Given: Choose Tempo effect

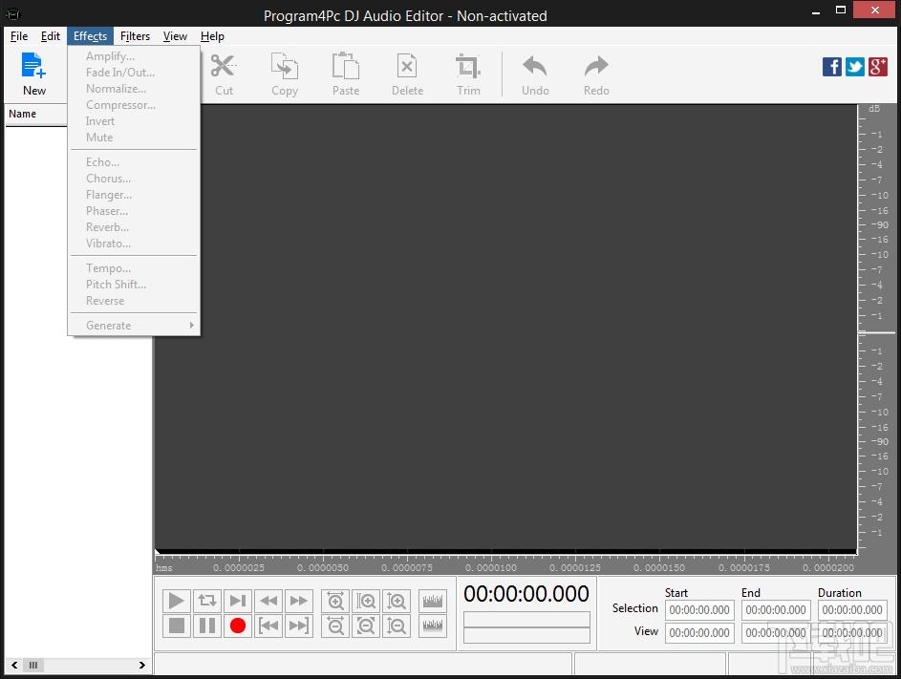Looking at the screenshot, I should coord(134,268).
